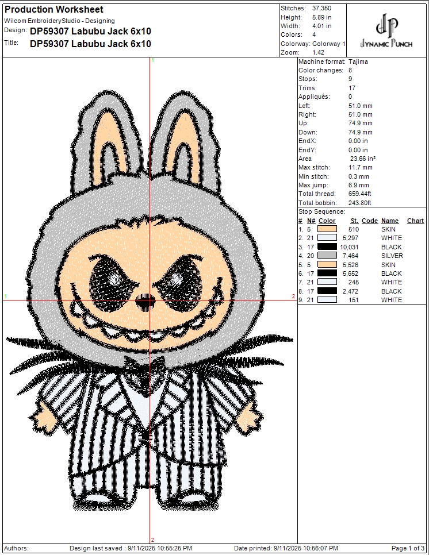
Task: Click the Title field's 'DP59307 Labubu Jack 6x10' text
Action: click(90, 44)
